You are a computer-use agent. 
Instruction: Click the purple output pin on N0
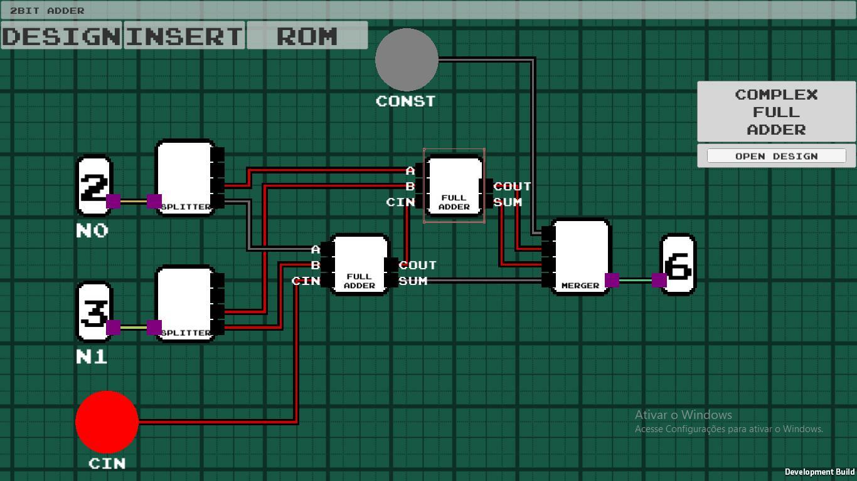(114, 202)
